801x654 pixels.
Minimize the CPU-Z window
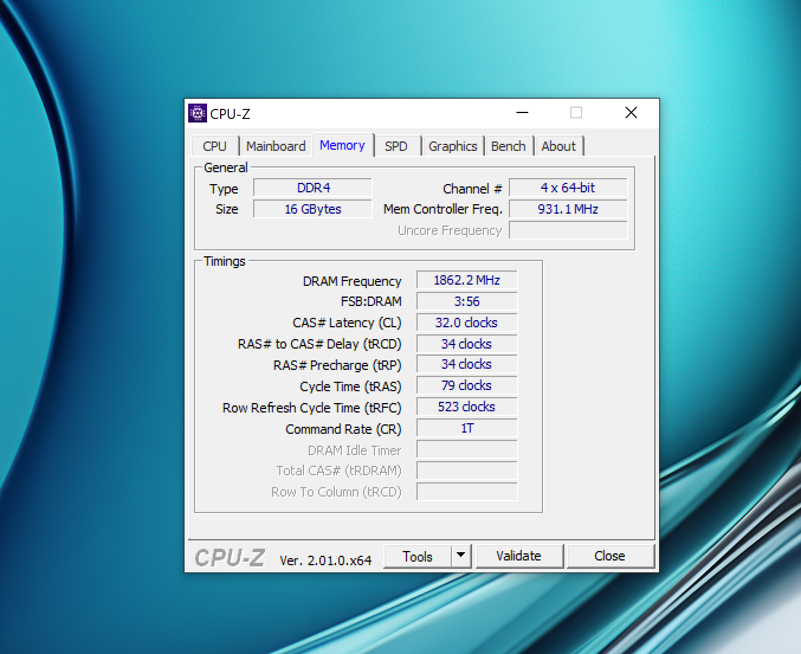tap(522, 113)
